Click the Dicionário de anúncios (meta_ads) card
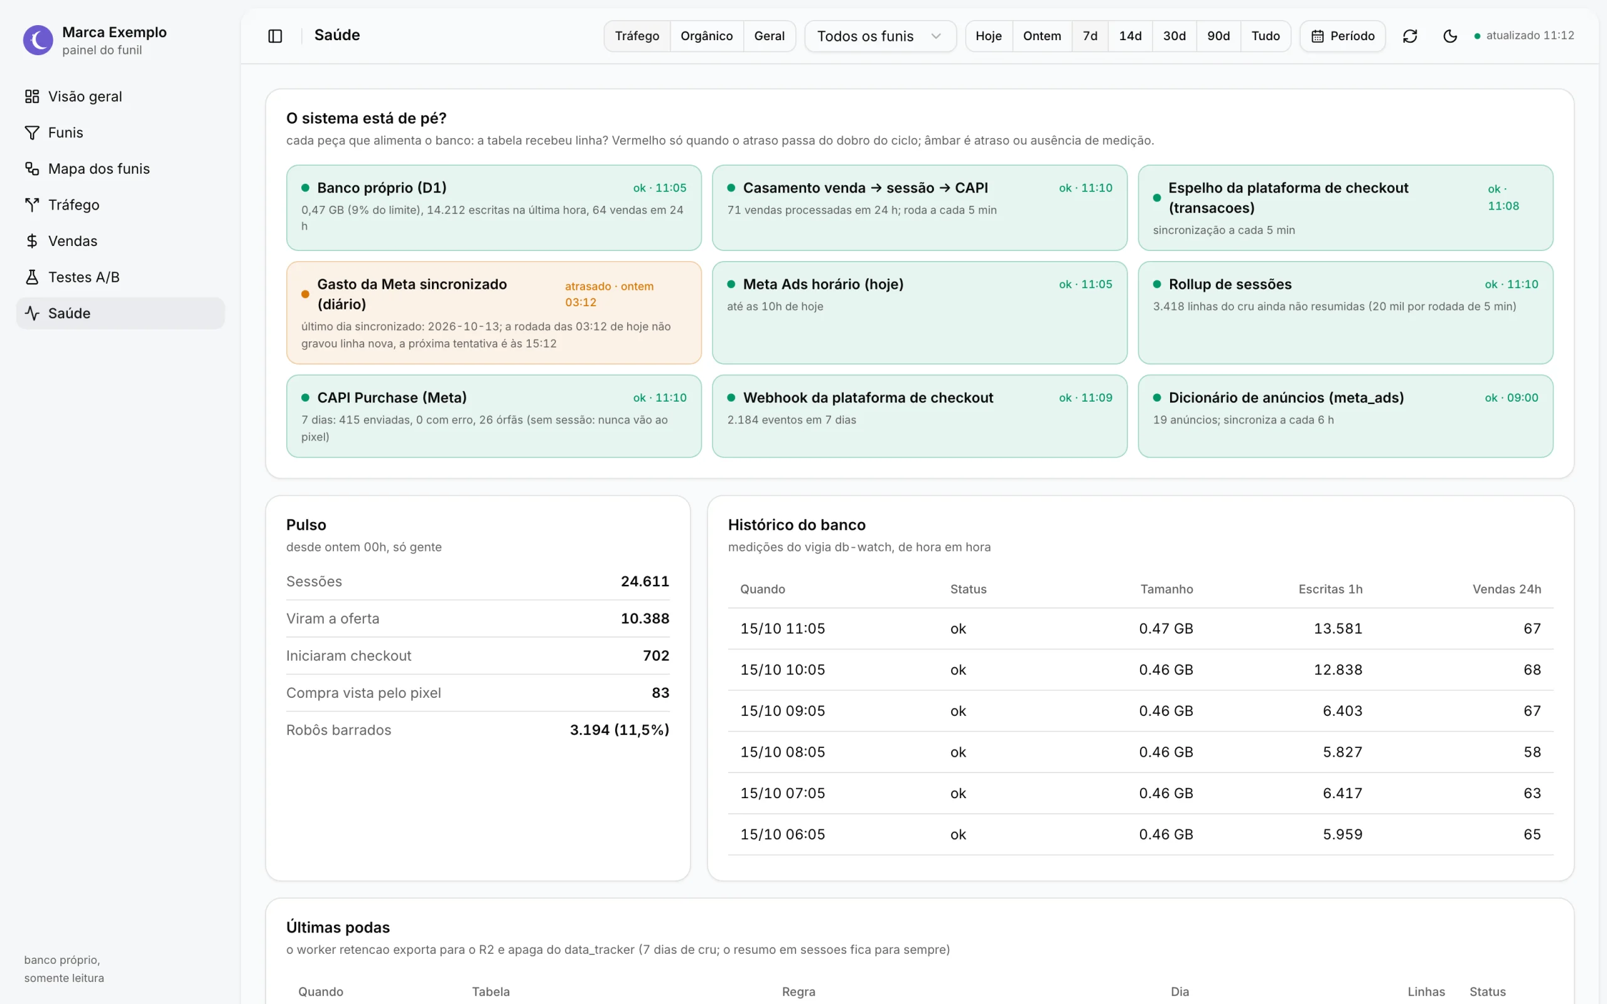The width and height of the screenshot is (1607, 1004). coord(1345,416)
